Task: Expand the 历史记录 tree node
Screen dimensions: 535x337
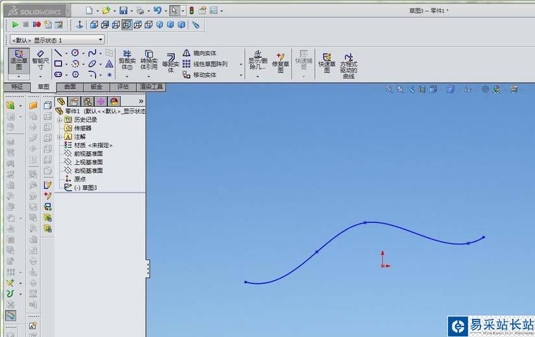Action: coord(59,120)
